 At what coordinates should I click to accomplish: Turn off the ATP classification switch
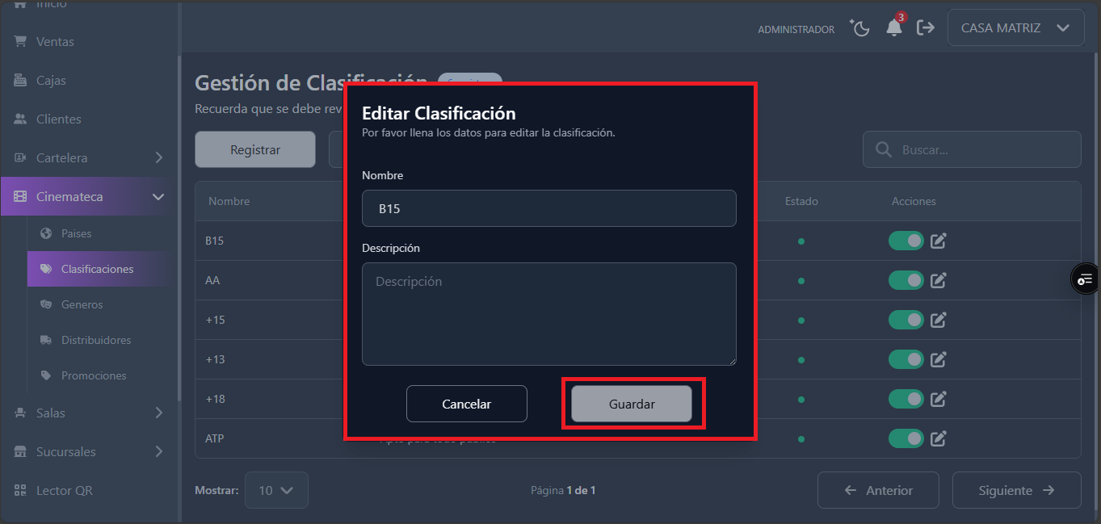point(906,438)
